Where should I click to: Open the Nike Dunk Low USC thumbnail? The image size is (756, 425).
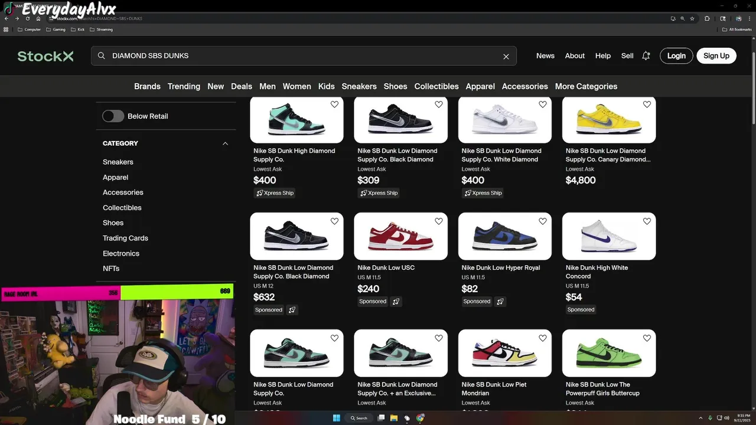click(400, 236)
